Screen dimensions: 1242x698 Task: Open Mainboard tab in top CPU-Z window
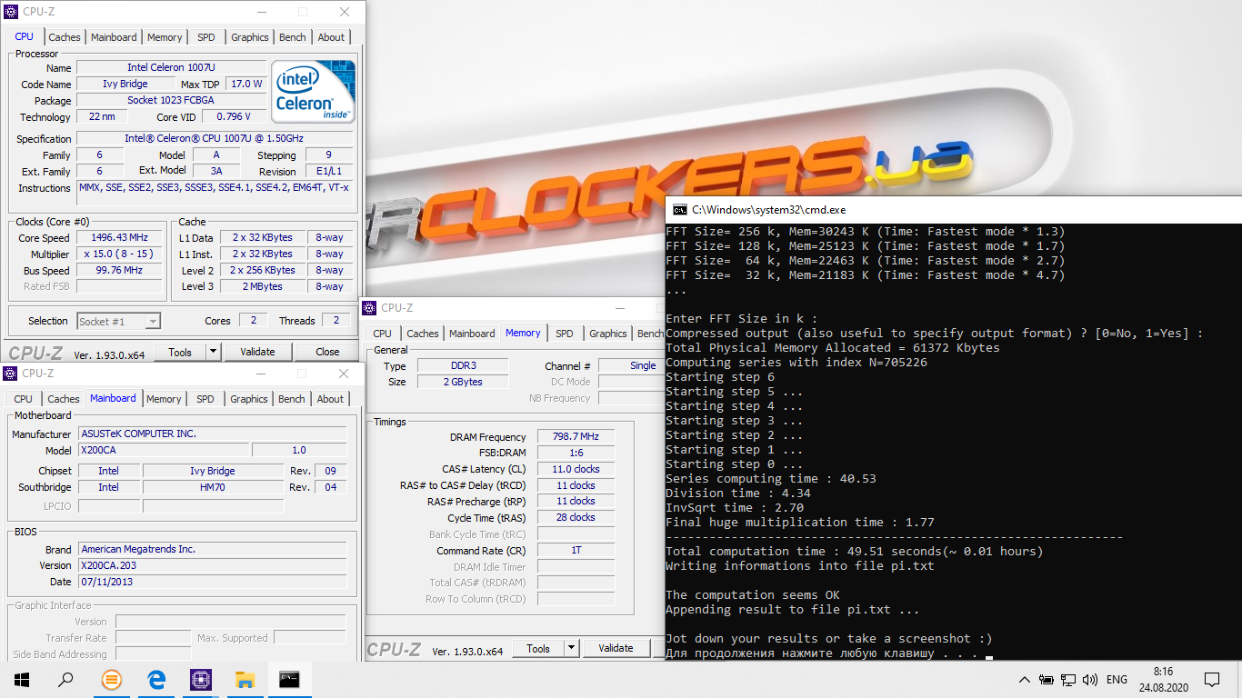(114, 37)
